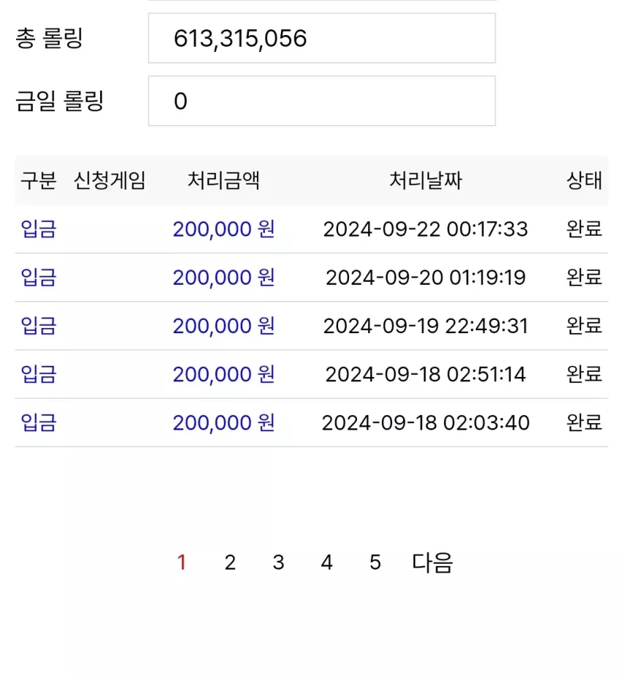Image resolution: width=622 pixels, height=675 pixels.
Task: Click the 총 롤링 value field
Action: 322,38
